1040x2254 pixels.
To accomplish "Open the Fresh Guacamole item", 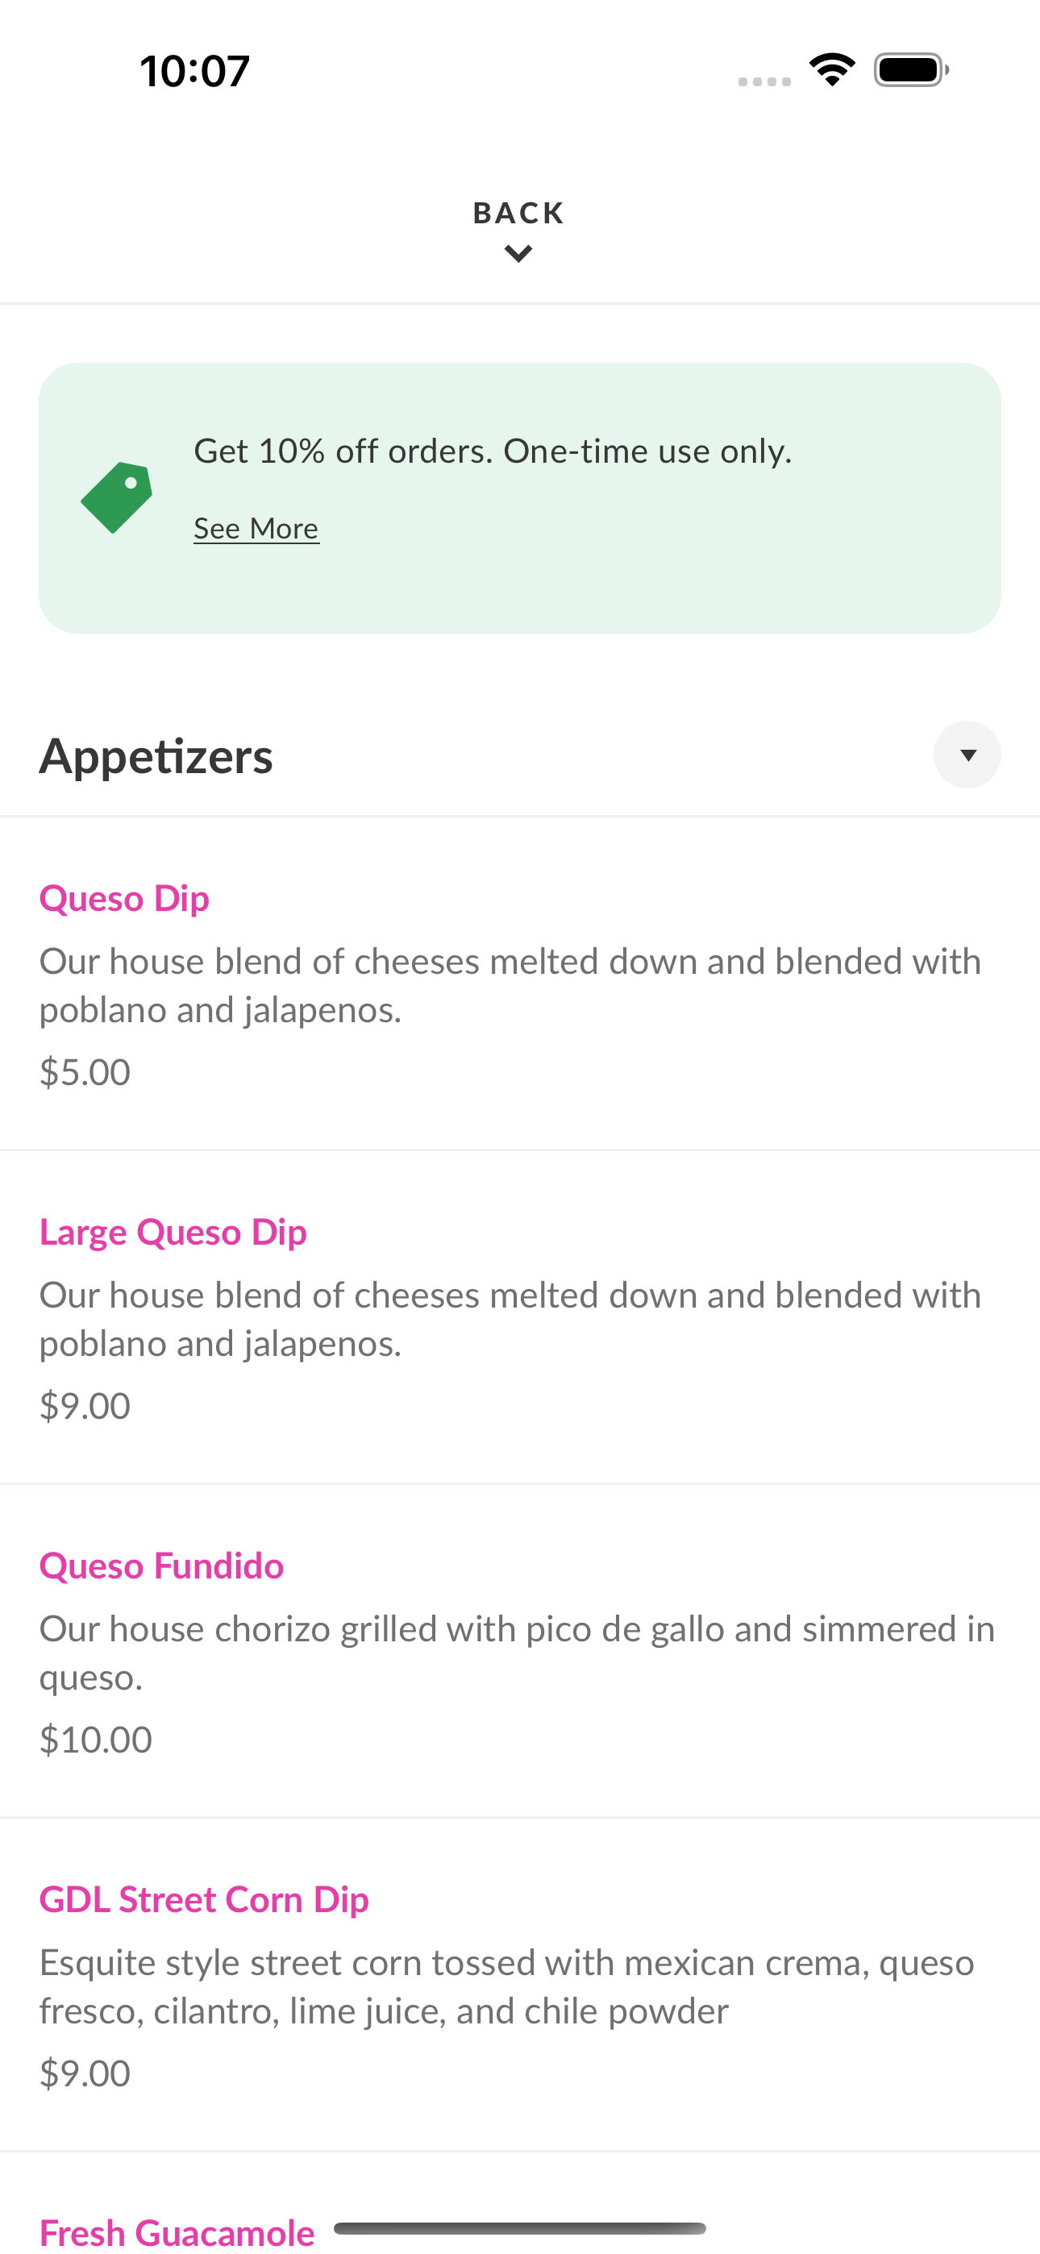I will tap(177, 2232).
